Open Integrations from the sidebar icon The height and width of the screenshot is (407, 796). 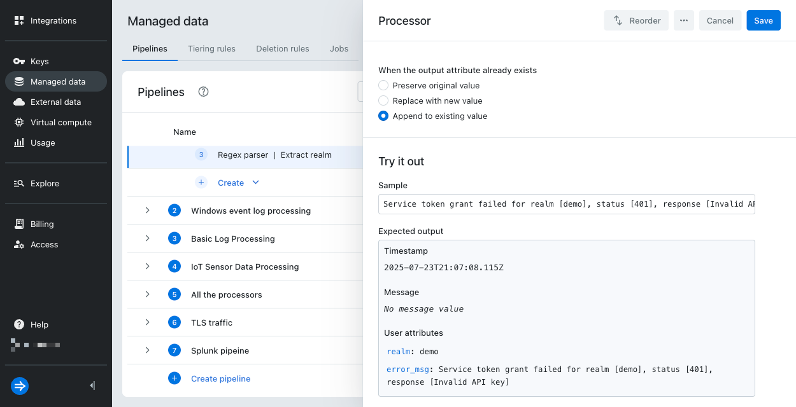pos(19,20)
